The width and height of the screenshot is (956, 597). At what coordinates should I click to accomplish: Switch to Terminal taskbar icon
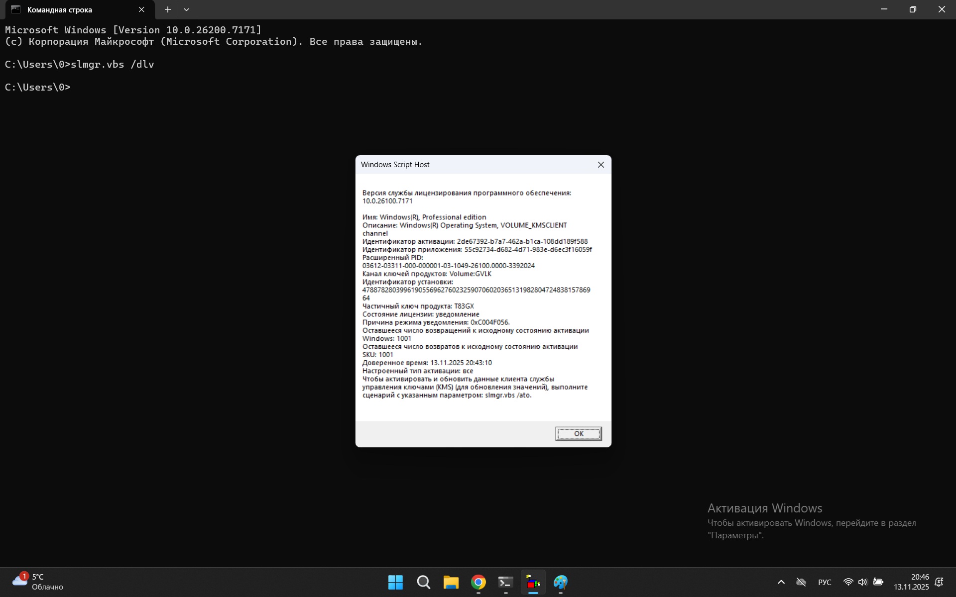(505, 582)
